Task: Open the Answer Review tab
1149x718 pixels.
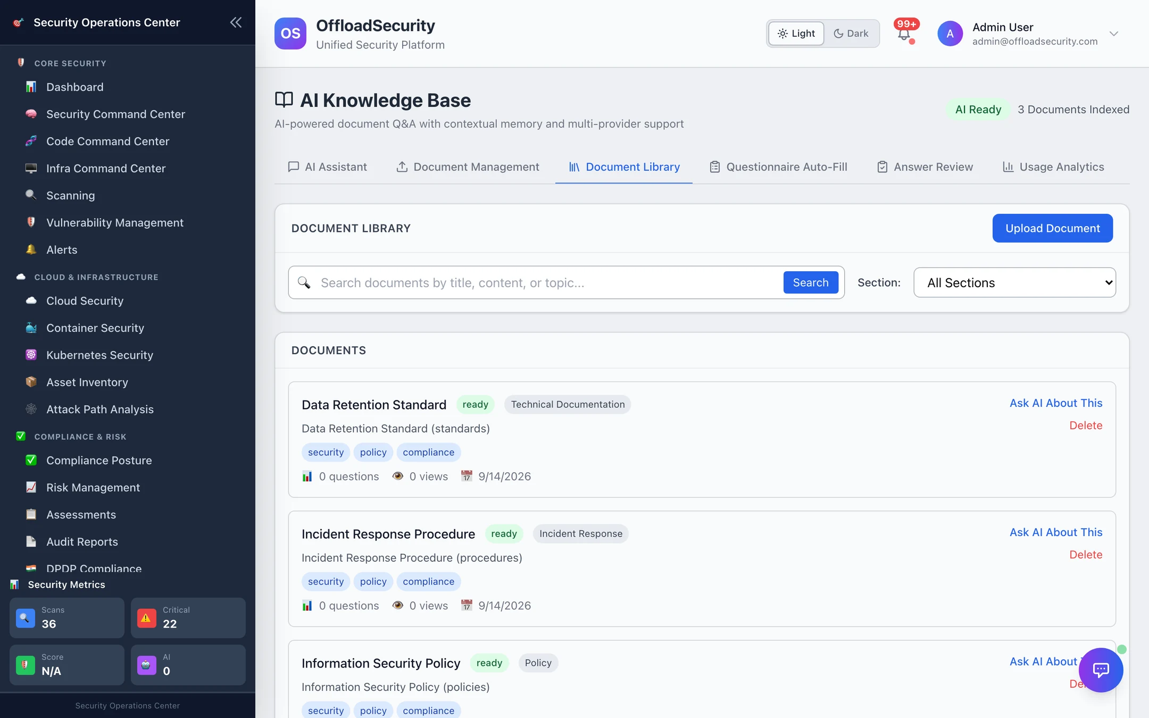Action: [x=925, y=167]
